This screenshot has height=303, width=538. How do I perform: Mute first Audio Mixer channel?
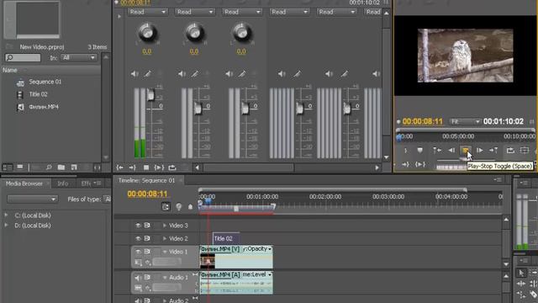point(134,73)
